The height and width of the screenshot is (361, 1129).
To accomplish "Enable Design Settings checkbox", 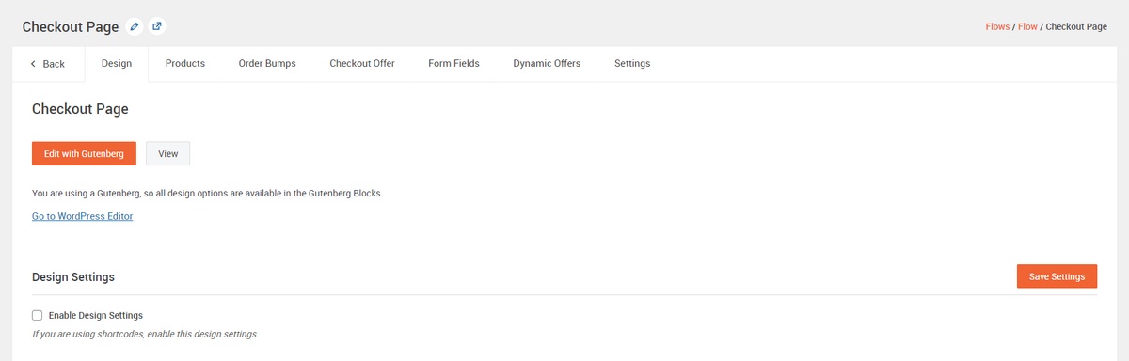I will [x=38, y=316].
